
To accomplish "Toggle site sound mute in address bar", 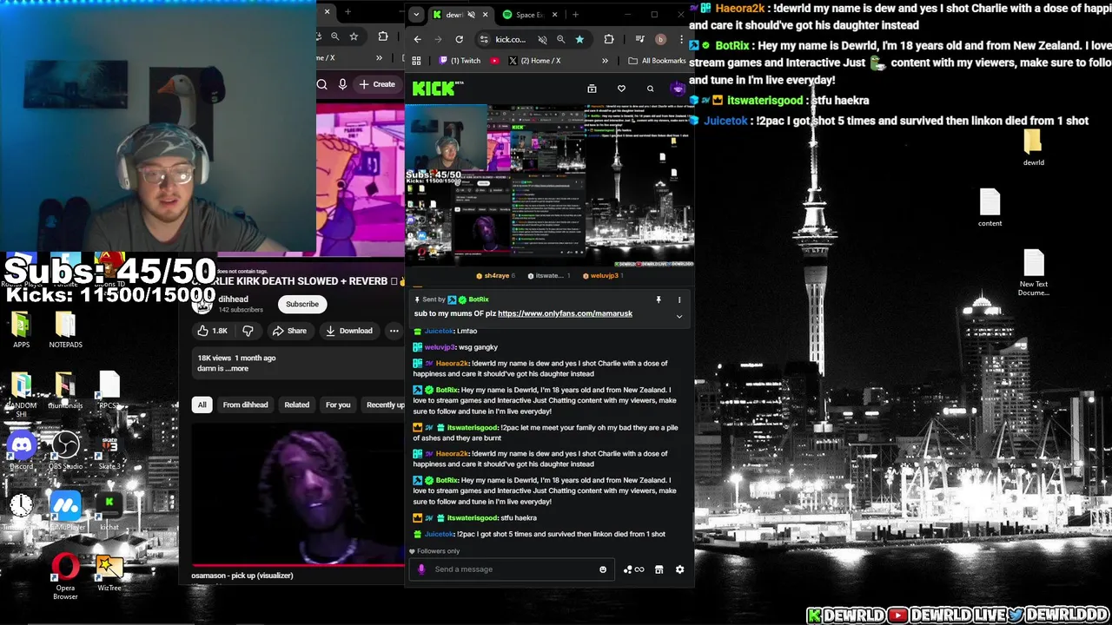I will (x=542, y=39).
